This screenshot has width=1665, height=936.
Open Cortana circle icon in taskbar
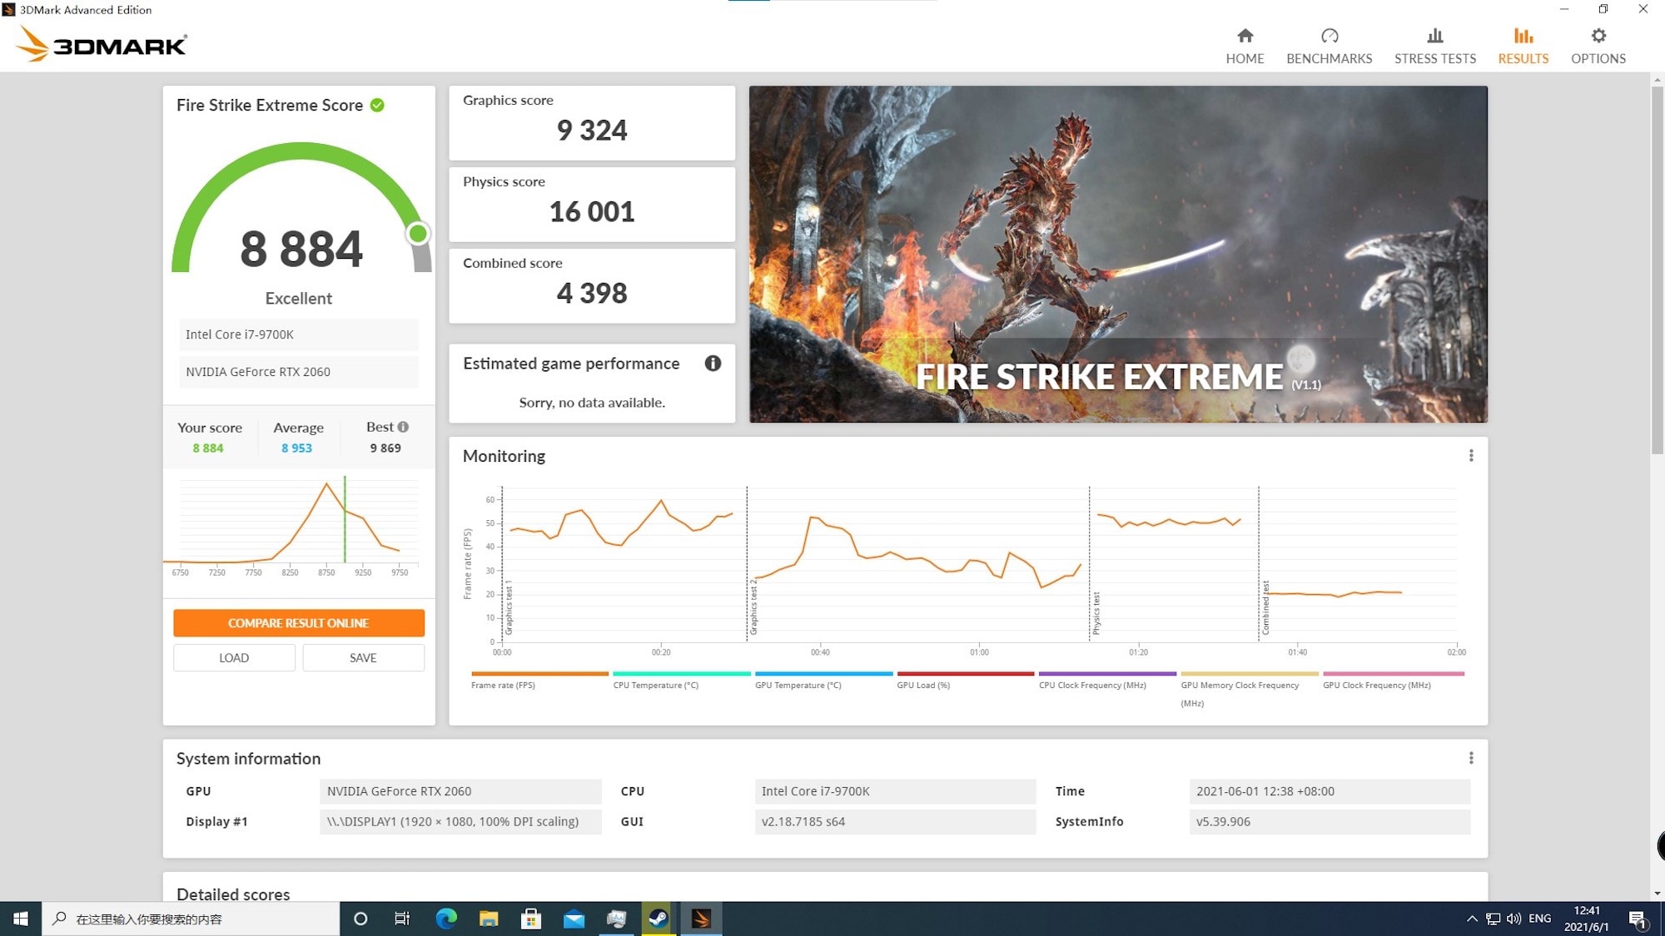coord(360,919)
